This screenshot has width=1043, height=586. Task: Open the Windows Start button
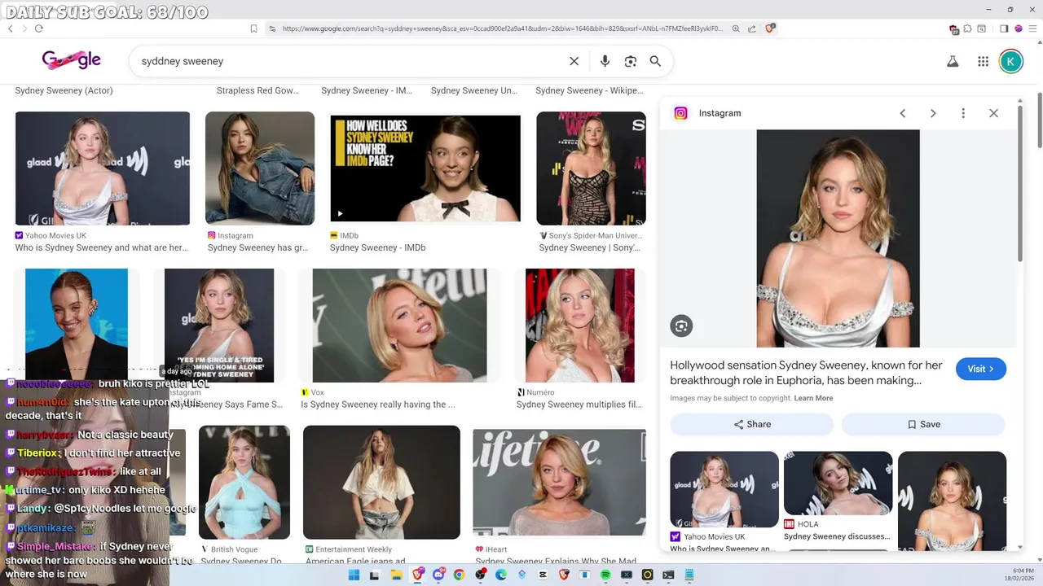click(354, 575)
